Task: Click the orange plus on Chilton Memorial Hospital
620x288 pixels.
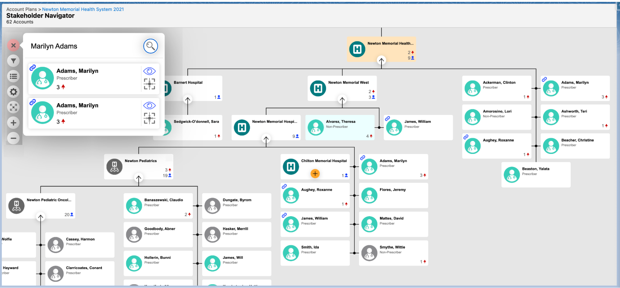Action: pyautogui.click(x=315, y=174)
